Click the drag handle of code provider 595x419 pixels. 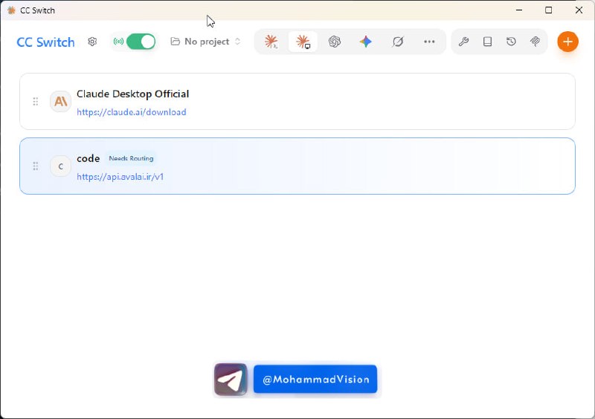coord(35,166)
